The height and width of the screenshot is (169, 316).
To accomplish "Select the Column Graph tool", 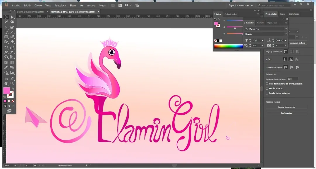I will point(12,73).
